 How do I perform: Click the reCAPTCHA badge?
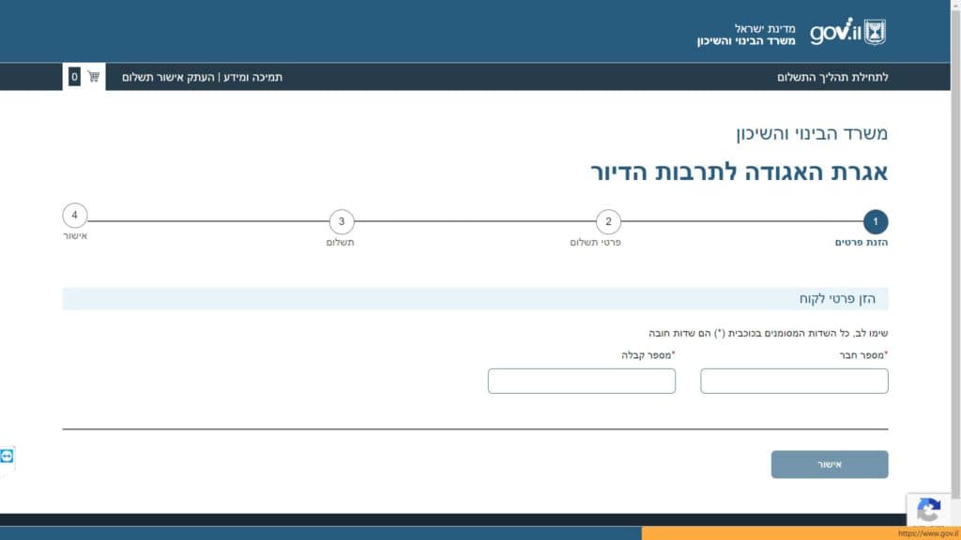(928, 511)
